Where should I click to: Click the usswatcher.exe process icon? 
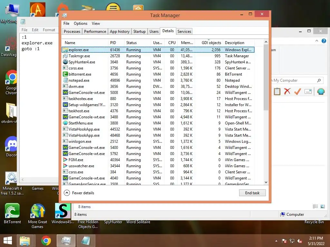click(65, 166)
